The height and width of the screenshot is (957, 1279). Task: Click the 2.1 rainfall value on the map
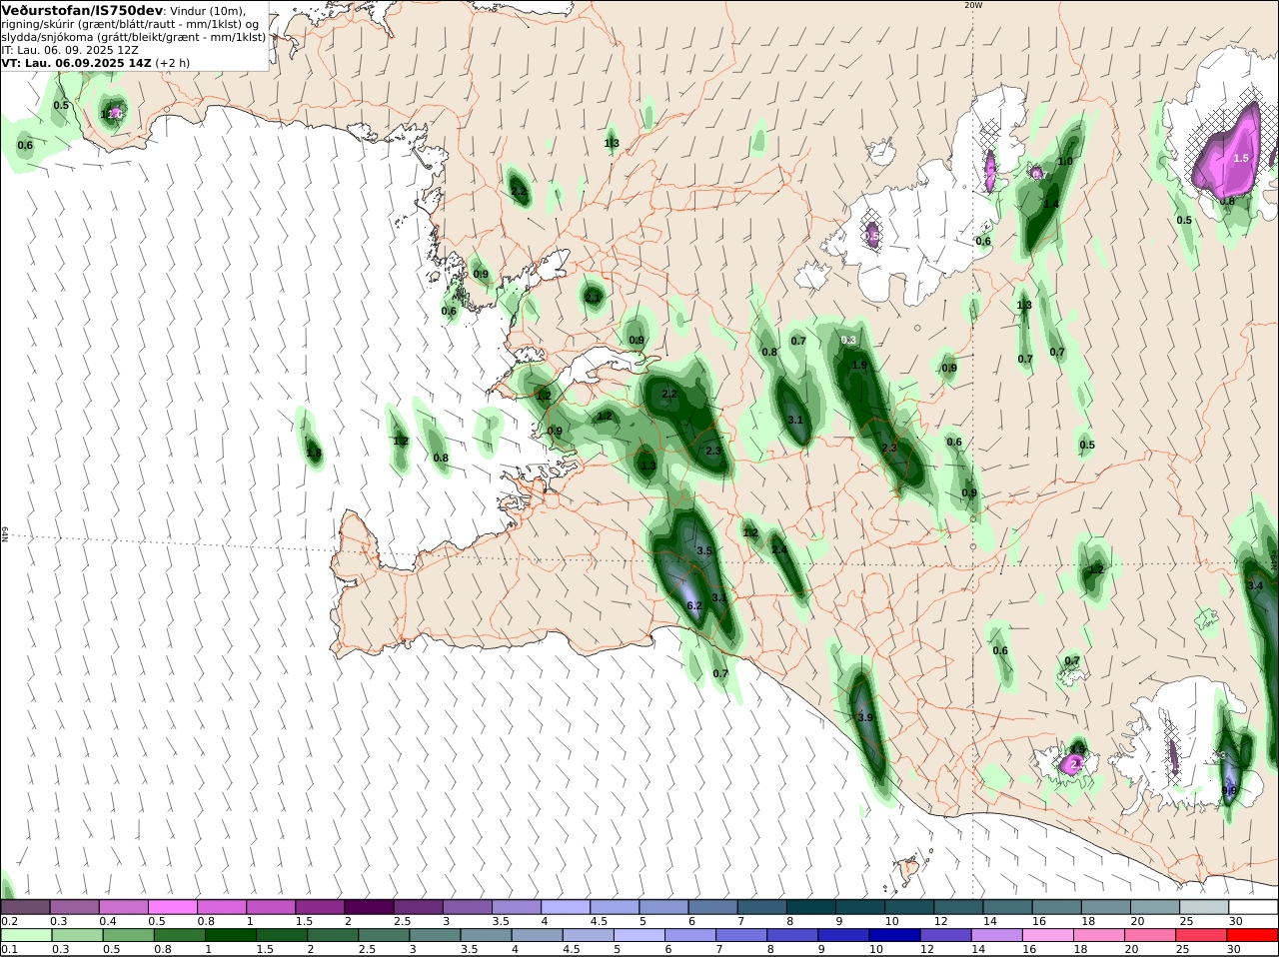(593, 297)
